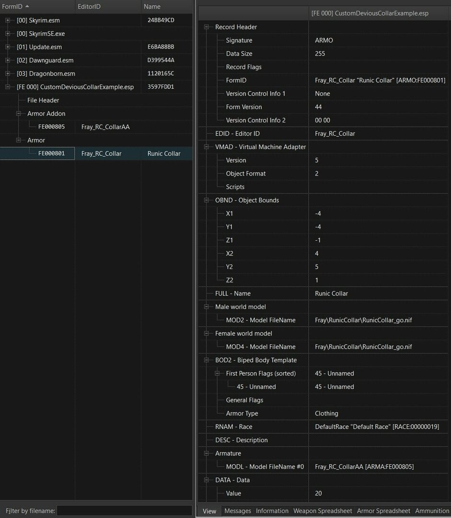Switch to the View tab
The width and height of the screenshot is (451, 518).
pyautogui.click(x=209, y=511)
